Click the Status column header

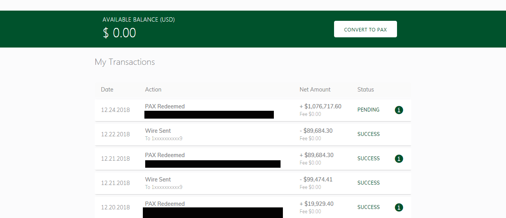366,90
